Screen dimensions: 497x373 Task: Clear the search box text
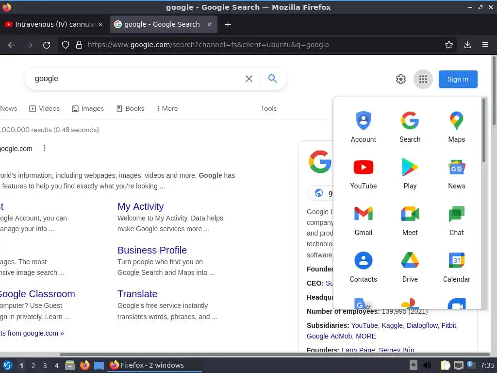point(249,78)
